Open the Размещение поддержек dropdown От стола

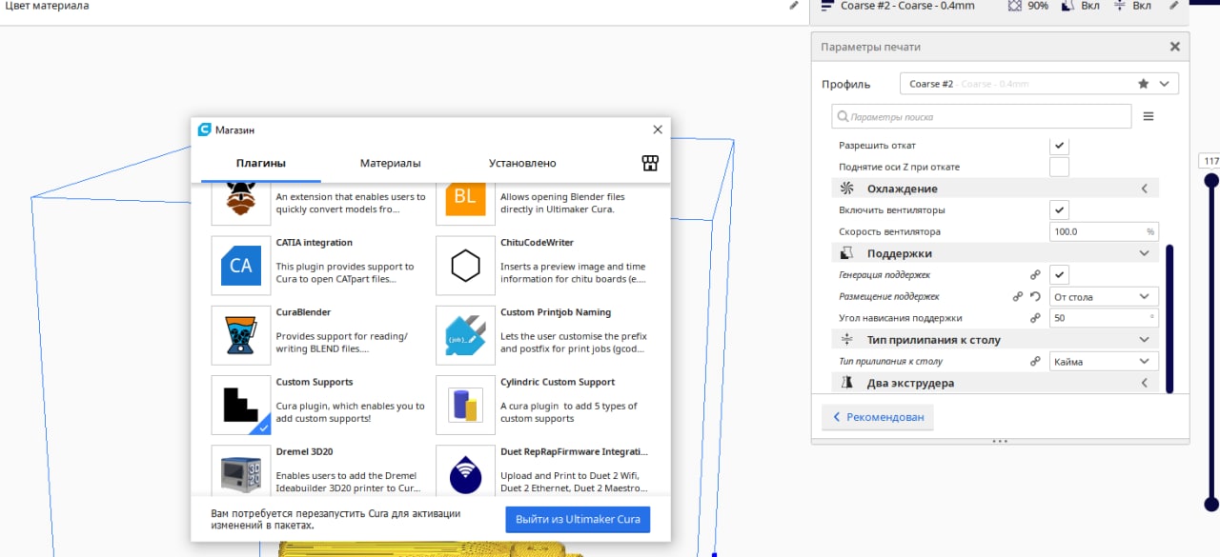pyautogui.click(x=1104, y=297)
